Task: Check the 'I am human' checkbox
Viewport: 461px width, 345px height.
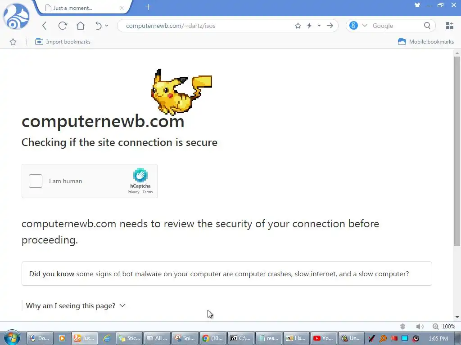Action: [x=36, y=181]
